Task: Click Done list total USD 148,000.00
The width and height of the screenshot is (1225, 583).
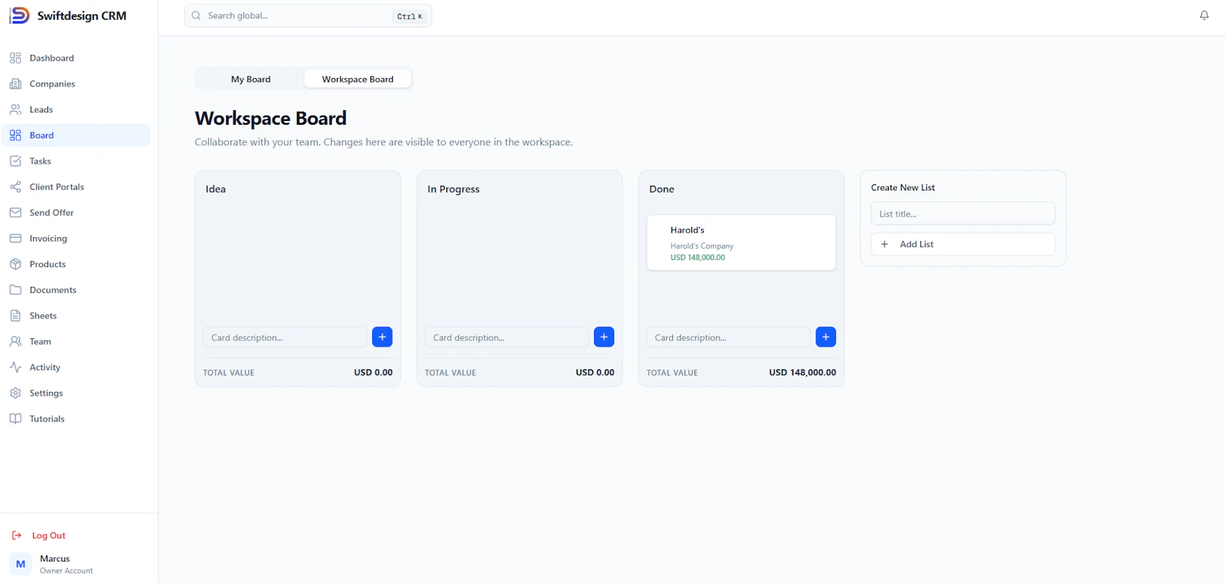Action: point(802,373)
